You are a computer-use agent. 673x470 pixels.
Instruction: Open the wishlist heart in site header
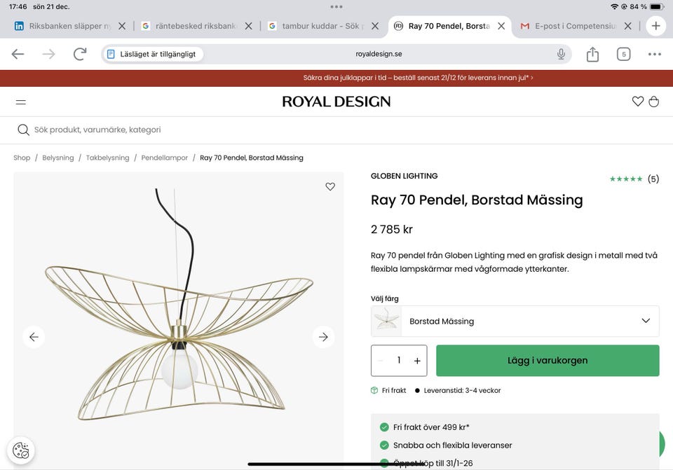[638, 102]
